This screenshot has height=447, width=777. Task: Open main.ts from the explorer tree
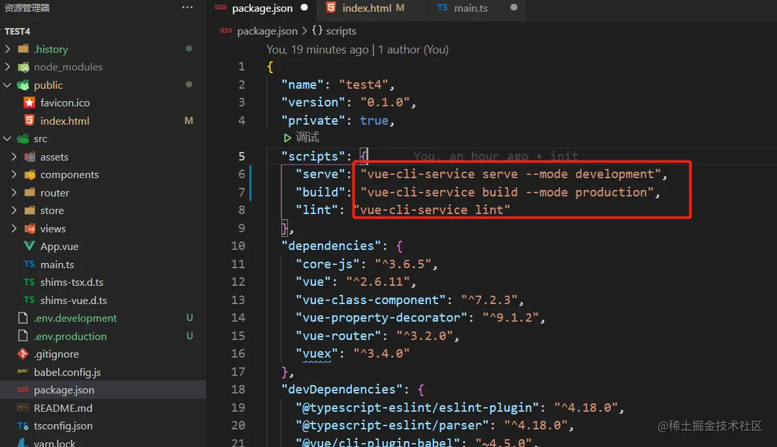click(103, 264)
